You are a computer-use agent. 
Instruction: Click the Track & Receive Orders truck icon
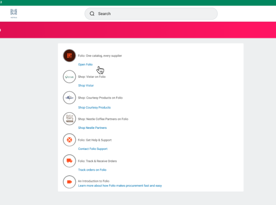point(69,161)
